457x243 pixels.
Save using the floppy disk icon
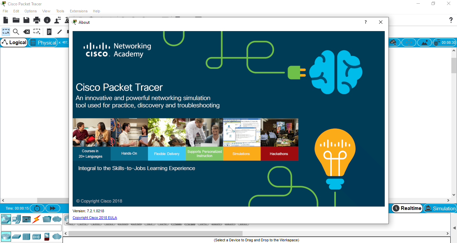(26, 20)
